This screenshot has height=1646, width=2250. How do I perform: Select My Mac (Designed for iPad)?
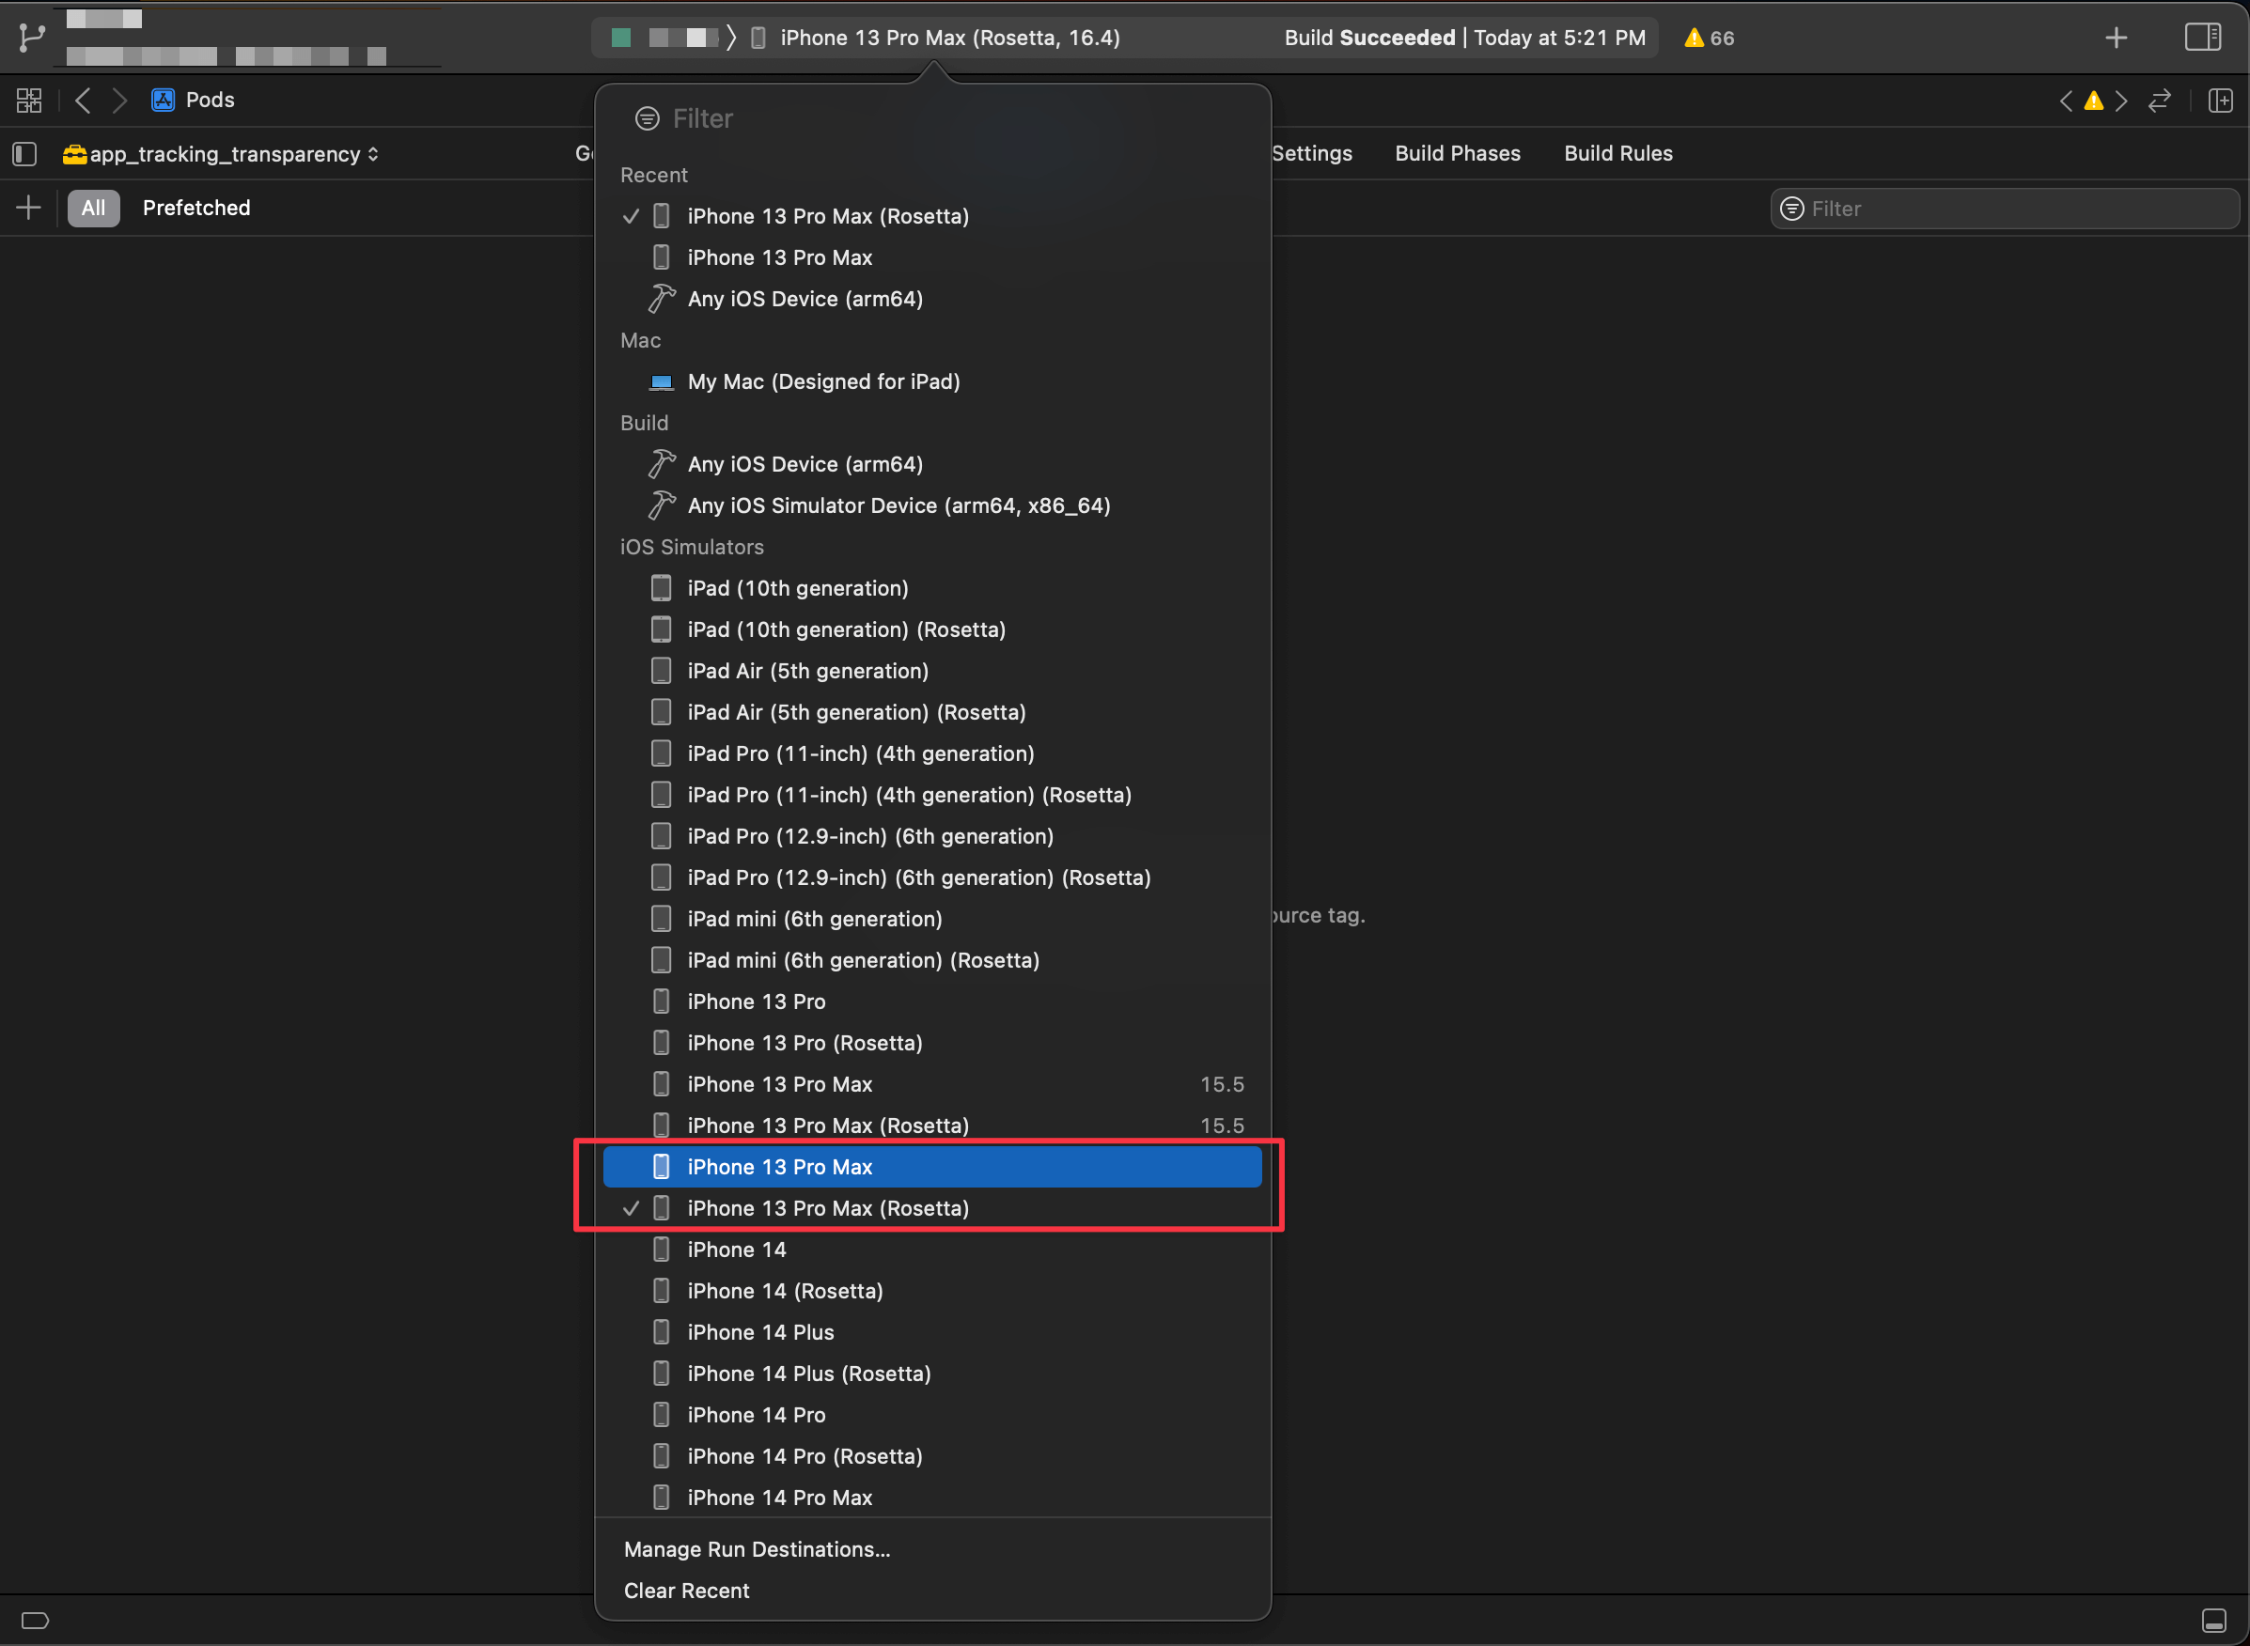[x=931, y=381]
